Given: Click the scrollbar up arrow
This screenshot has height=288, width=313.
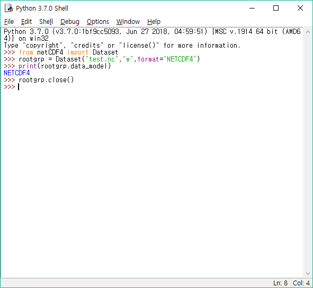Looking at the screenshot, I should point(308,32).
